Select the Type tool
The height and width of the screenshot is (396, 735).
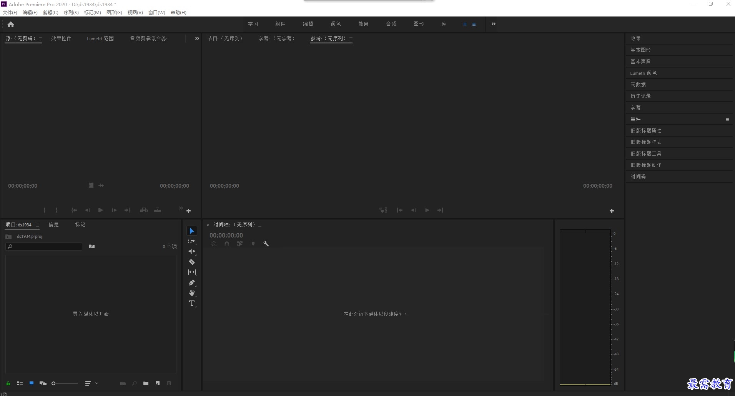tap(192, 303)
